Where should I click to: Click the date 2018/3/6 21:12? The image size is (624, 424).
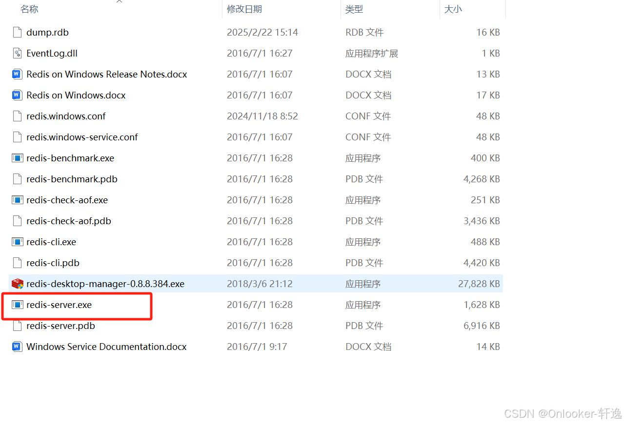coord(260,284)
